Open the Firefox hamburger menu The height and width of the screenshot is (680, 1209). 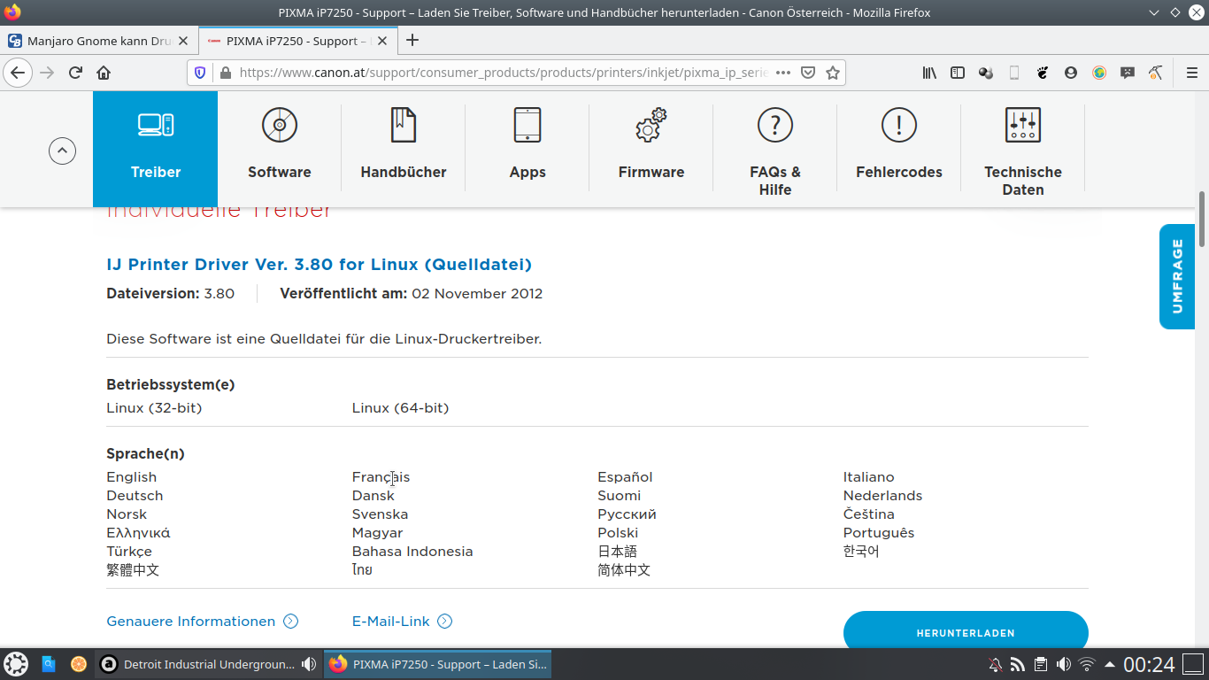(1191, 73)
